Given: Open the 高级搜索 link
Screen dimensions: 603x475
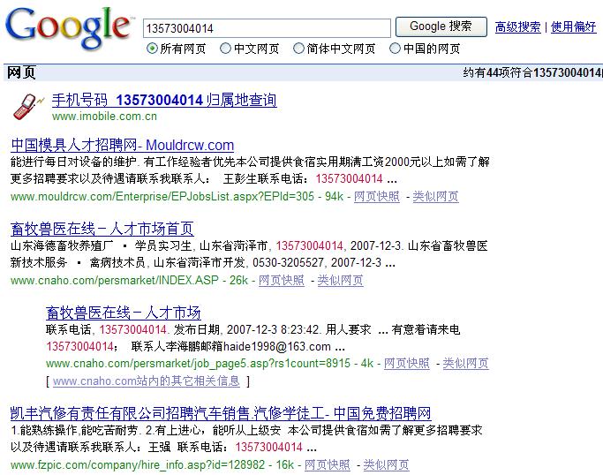Looking at the screenshot, I should coord(517,27).
